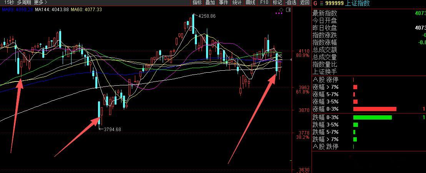Click the 跌幅 5-7% row label
Viewport: 426px width, 173px height.
click(x=326, y=132)
